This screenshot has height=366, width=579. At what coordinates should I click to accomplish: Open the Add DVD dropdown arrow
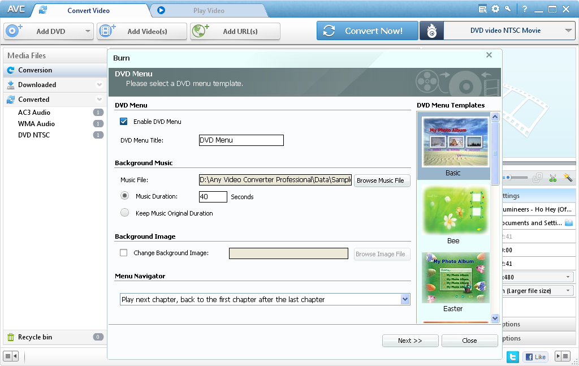pyautogui.click(x=88, y=31)
